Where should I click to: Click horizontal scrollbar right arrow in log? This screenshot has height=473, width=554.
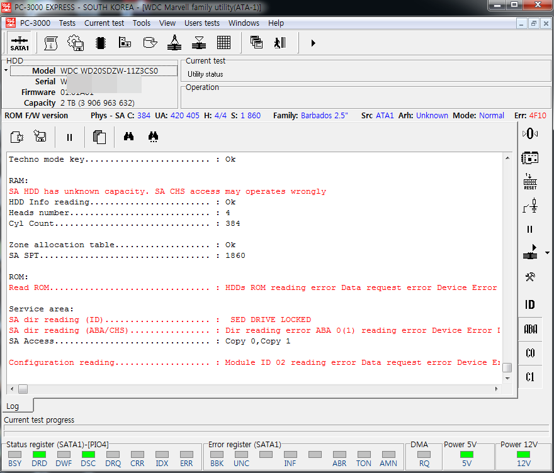click(497, 389)
